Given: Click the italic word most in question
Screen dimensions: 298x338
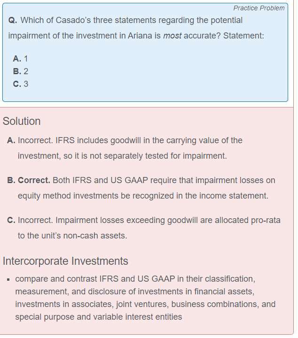Looking at the screenshot, I should click(172, 36).
